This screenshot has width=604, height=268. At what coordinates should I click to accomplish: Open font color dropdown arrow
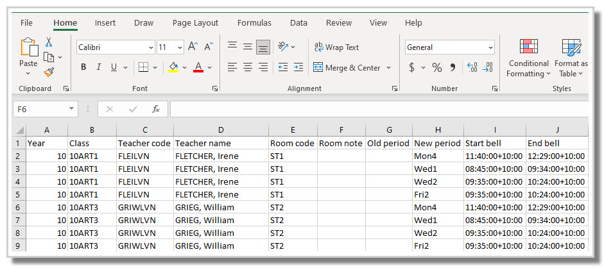click(209, 68)
